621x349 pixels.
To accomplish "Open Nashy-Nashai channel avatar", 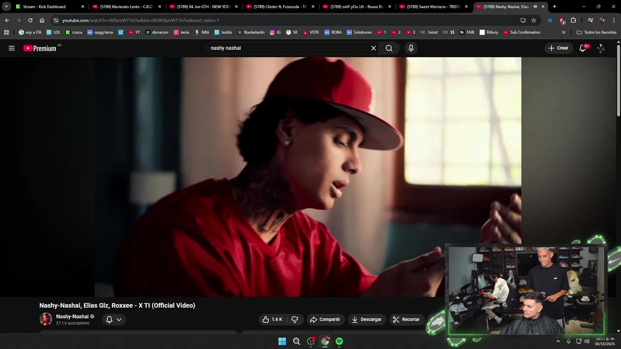I will click(46, 319).
